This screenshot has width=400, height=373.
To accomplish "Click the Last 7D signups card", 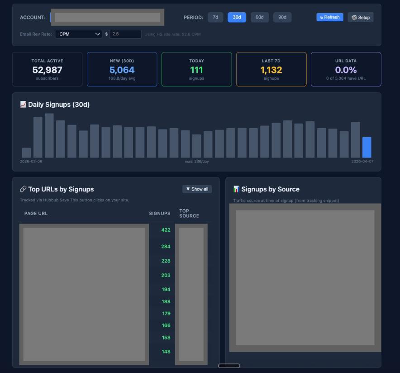I will point(271,69).
